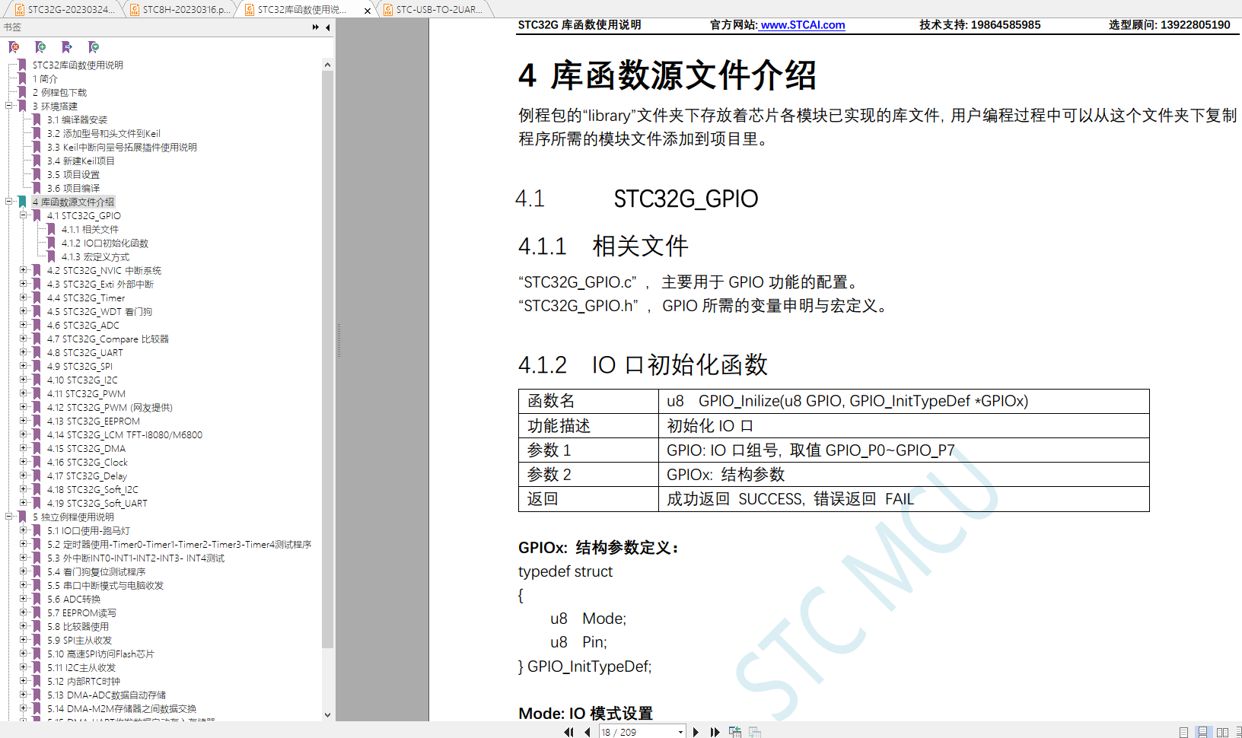This screenshot has width=1242, height=738.
Task: Open bookmark 3.4 新建Keil项目
Action: (81, 161)
